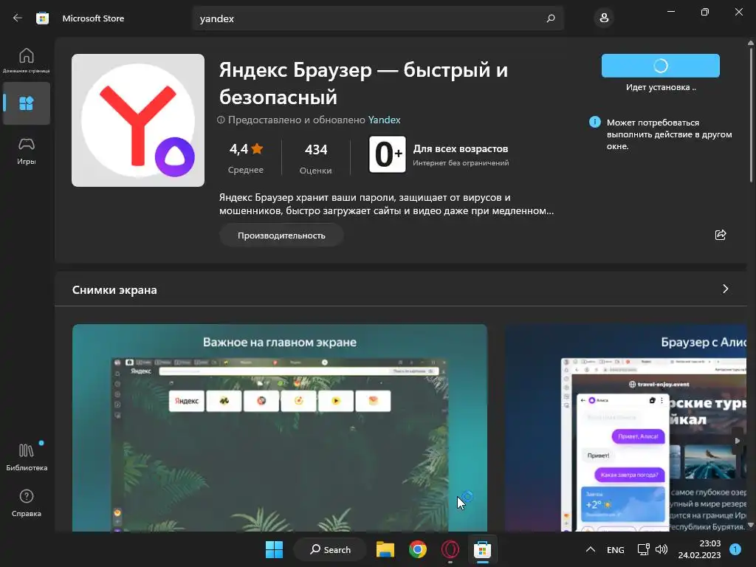Click the 0+ age rating badge

tap(387, 154)
